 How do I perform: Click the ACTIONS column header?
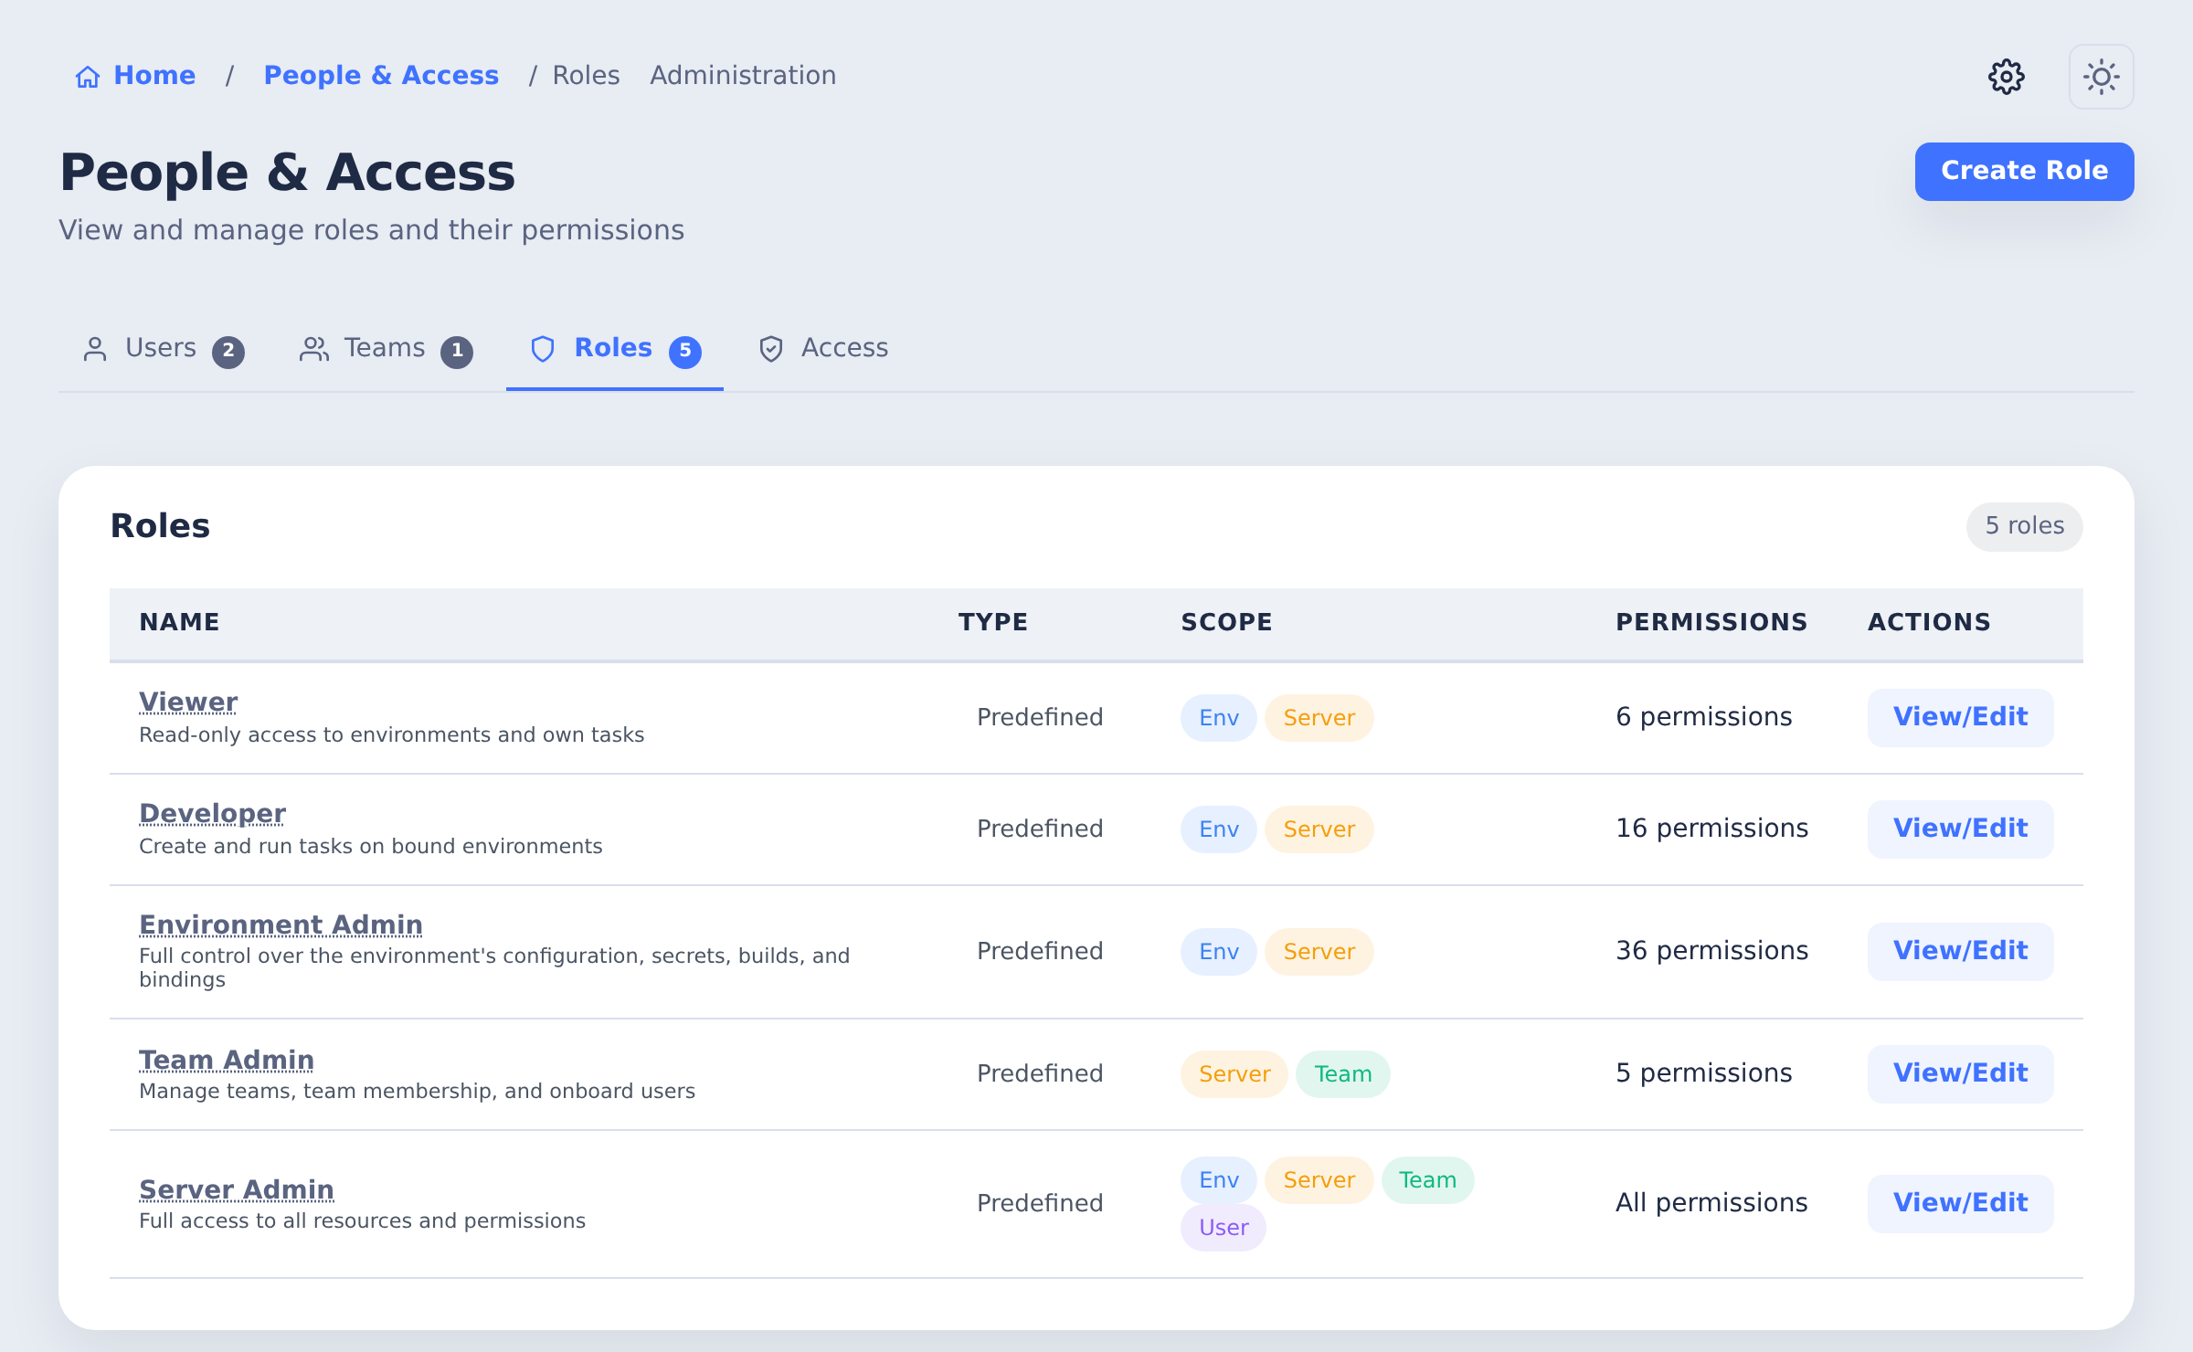click(x=1929, y=622)
